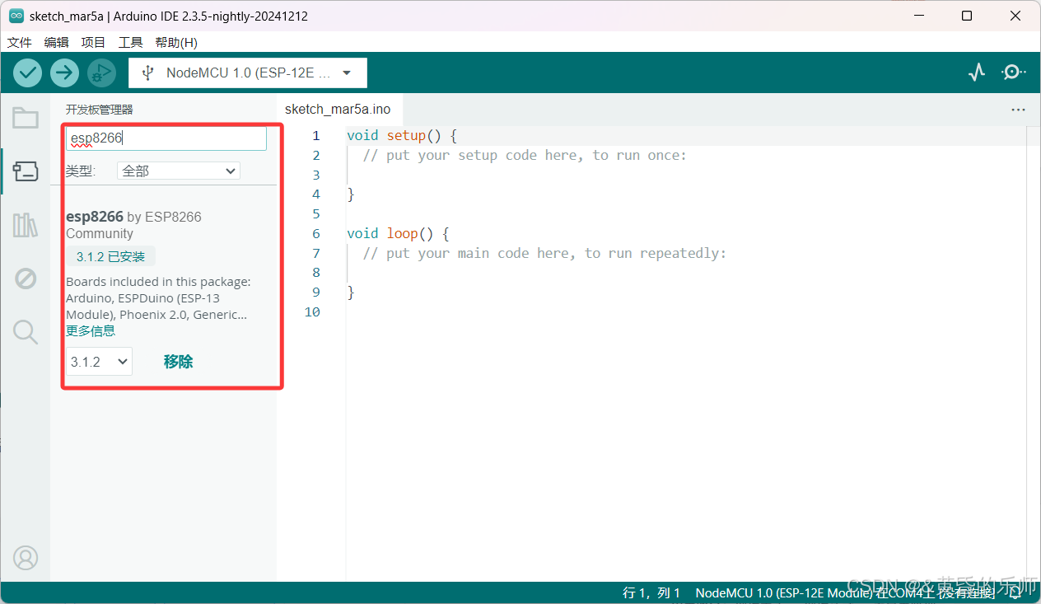
Task: Open the 工具 menu
Action: coord(130,42)
